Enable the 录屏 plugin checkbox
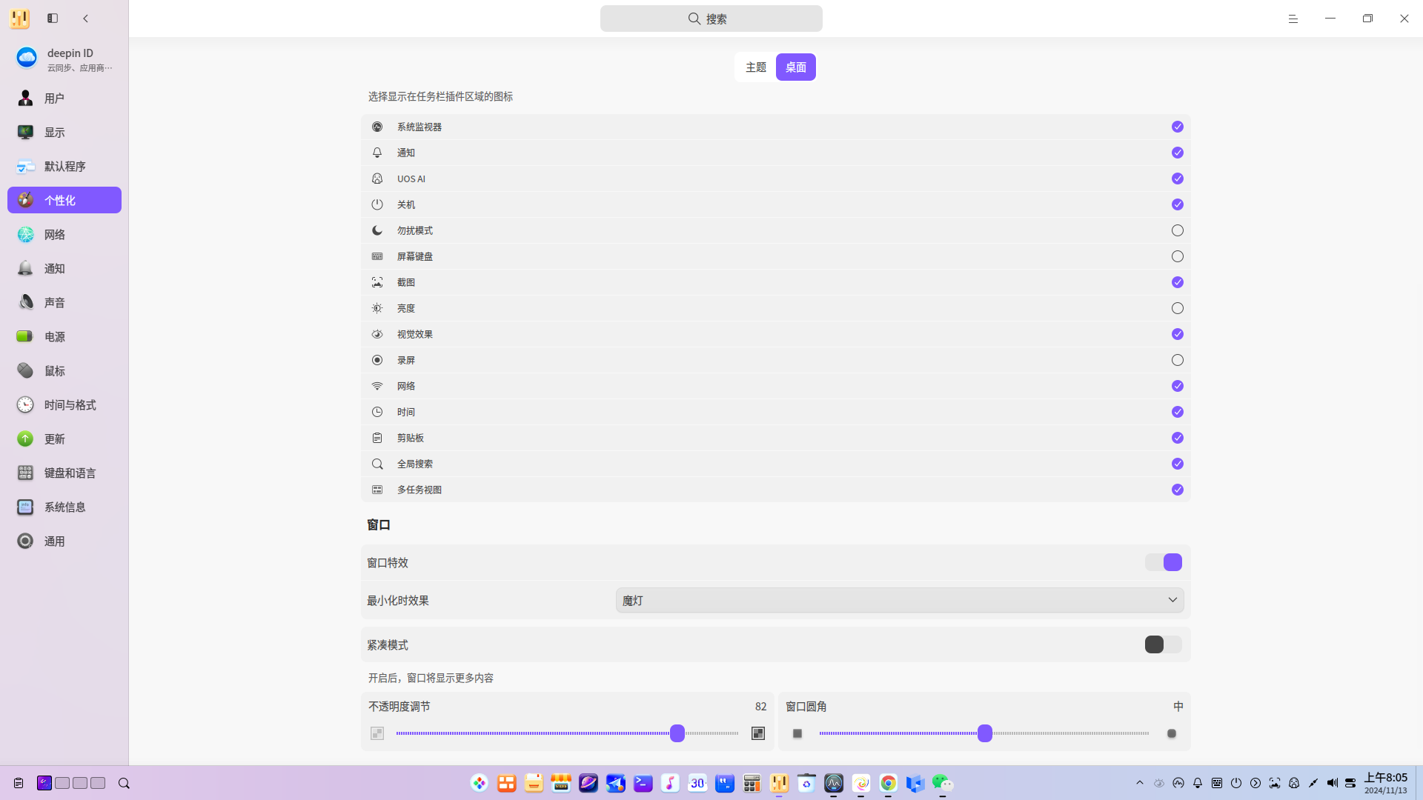Viewport: 1423px width, 800px height. 1178,360
